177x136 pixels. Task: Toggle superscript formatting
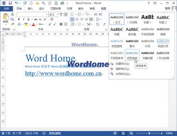click(45, 19)
